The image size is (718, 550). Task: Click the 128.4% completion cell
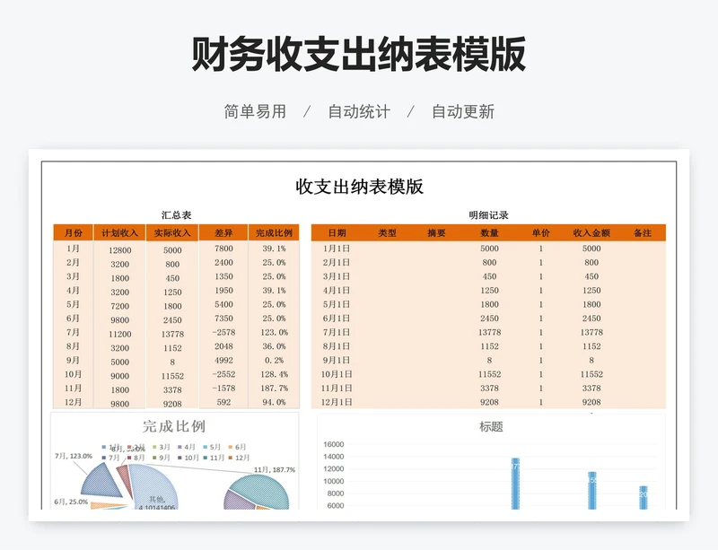(274, 374)
